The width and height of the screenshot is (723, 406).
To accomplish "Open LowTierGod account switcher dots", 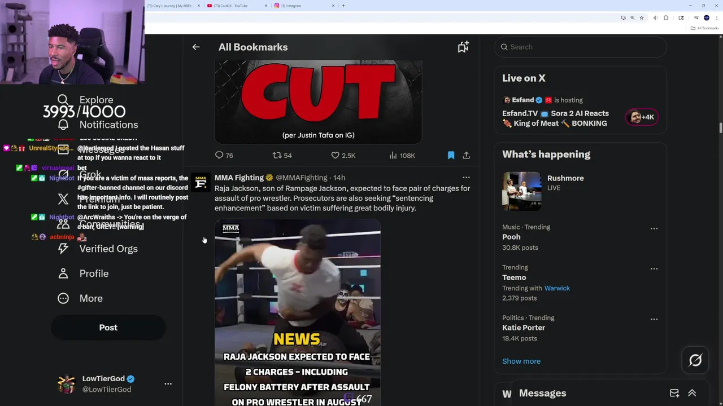I will tap(168, 383).
